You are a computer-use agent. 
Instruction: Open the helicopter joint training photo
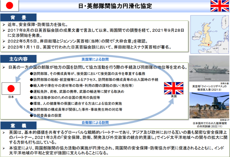coord(209,105)
